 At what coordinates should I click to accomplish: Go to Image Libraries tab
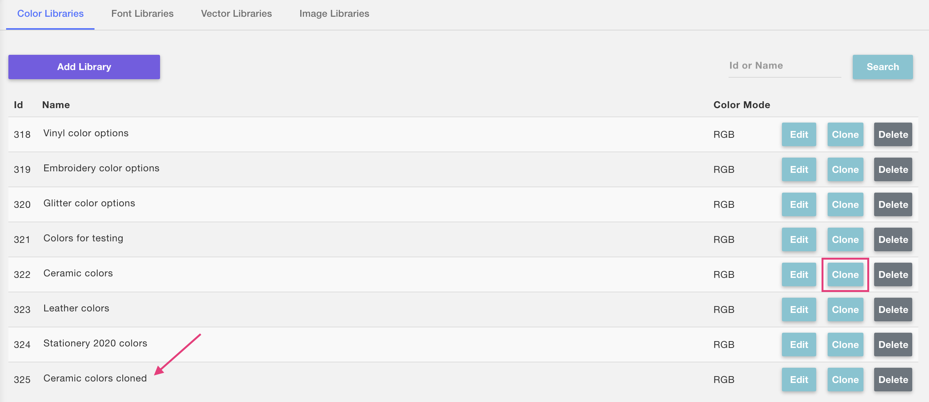[334, 14]
